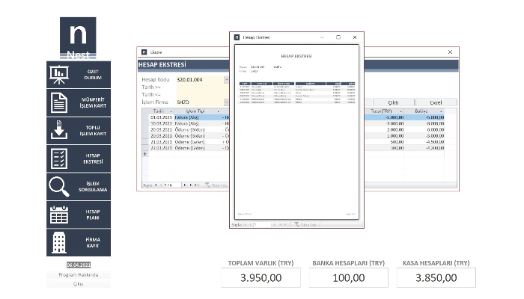Open Münferit İşlem Kayıt from sidebar

tap(79, 102)
